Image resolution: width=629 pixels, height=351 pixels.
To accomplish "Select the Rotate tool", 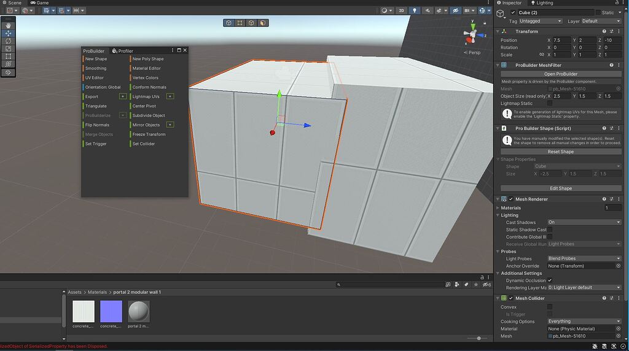I will 8,41.
